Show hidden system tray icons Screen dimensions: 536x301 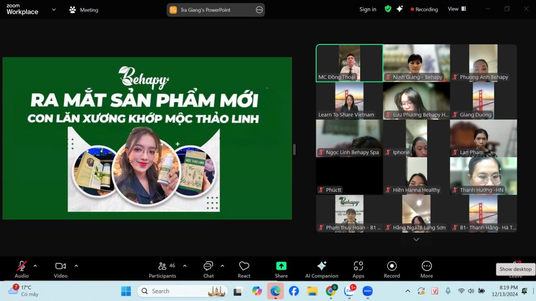[x=407, y=291]
